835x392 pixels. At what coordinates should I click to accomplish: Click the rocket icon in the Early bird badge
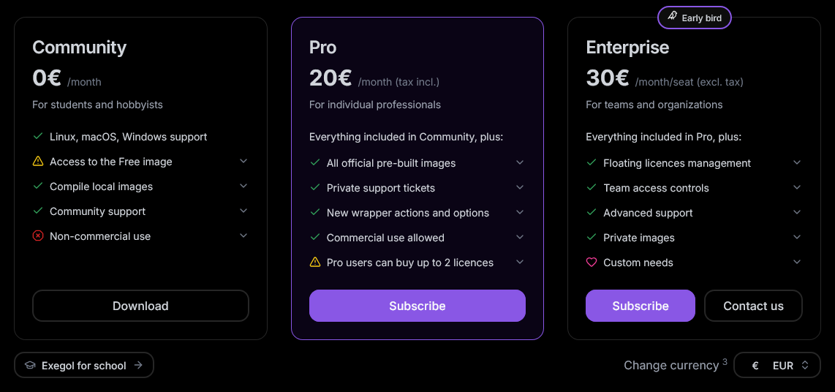tap(672, 18)
